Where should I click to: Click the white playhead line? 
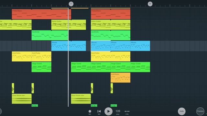click(x=68, y=57)
